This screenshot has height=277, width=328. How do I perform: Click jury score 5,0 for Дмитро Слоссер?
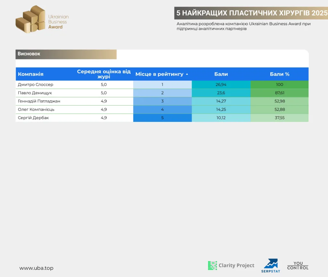pos(104,85)
